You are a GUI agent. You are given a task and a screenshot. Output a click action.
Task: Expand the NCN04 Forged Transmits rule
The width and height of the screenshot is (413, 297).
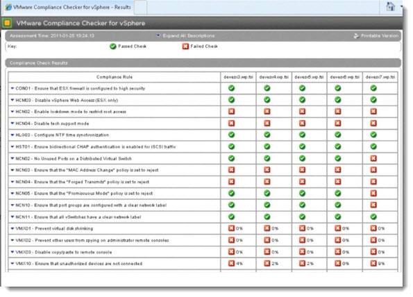tap(12, 182)
